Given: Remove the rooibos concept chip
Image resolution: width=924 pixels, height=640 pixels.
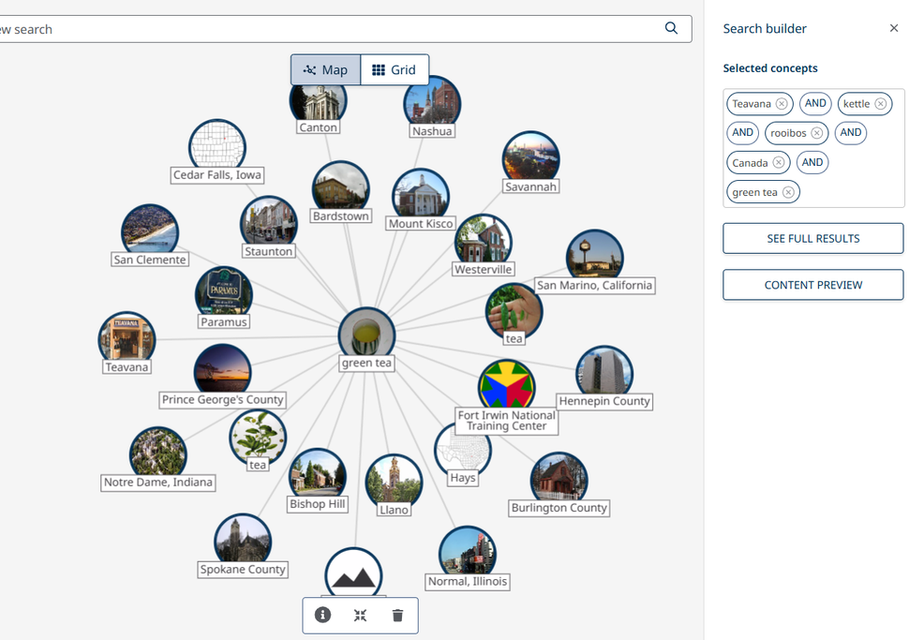Looking at the screenshot, I should click(x=817, y=133).
